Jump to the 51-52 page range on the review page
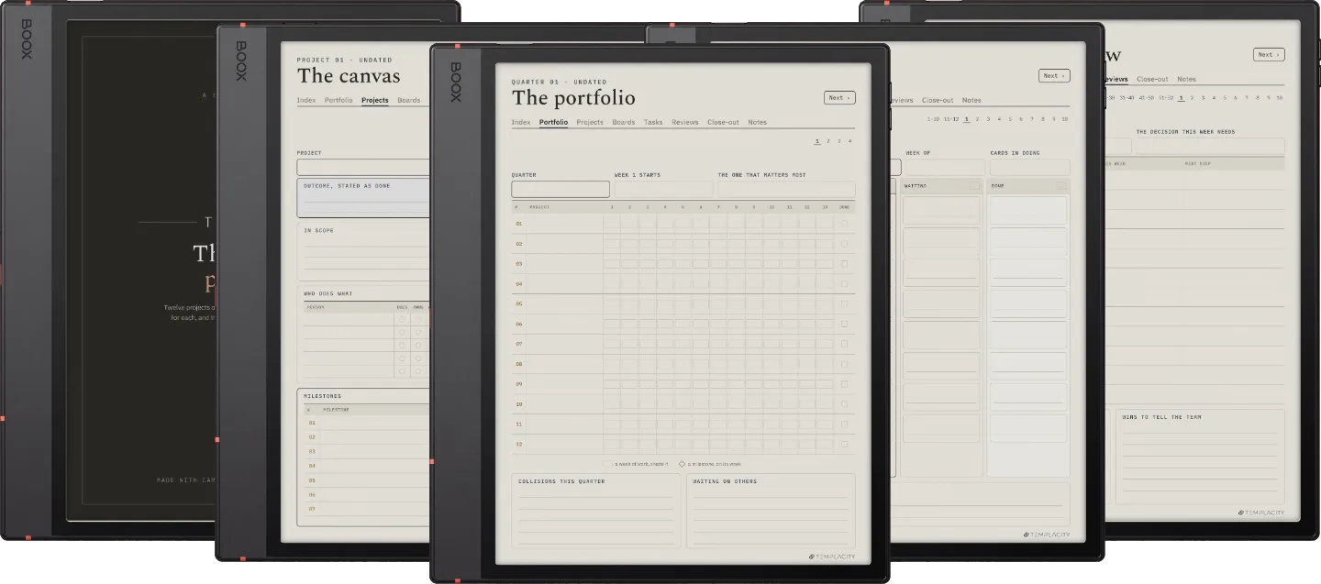This screenshot has width=1321, height=584. tap(1165, 97)
